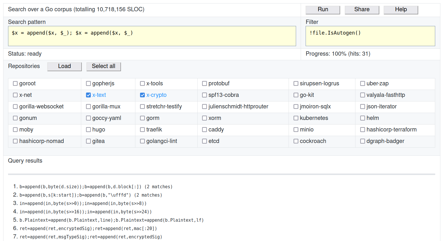445x241 pixels.
Task: Focus the Filter text box
Action: (x=370, y=36)
